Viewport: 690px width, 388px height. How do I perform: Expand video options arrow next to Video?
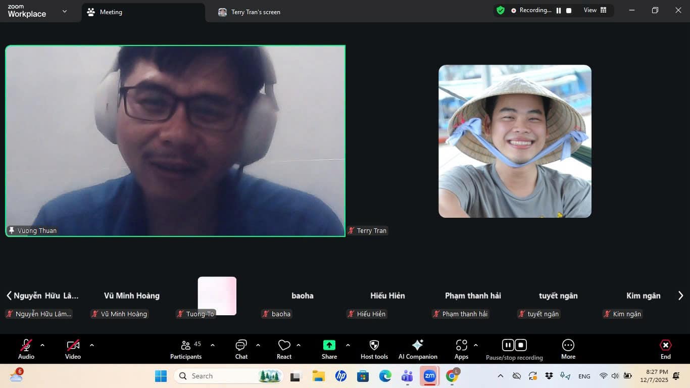pos(92,346)
